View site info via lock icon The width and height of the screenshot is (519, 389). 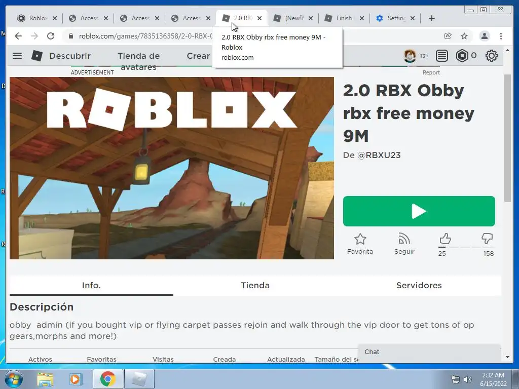[70, 36]
